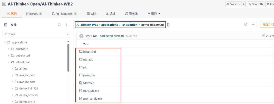Switch to the Issues tab

[x=34, y=14]
